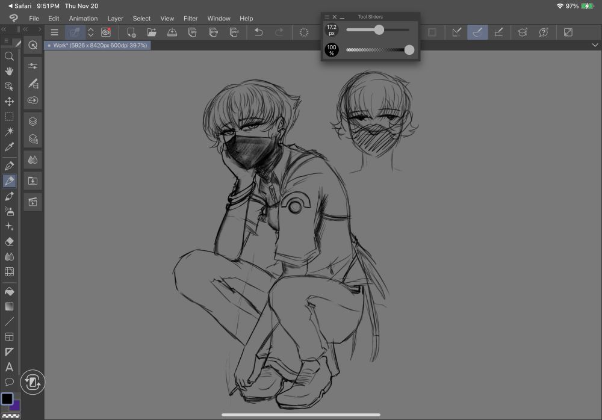Open the question bubble support icon

[544, 32]
